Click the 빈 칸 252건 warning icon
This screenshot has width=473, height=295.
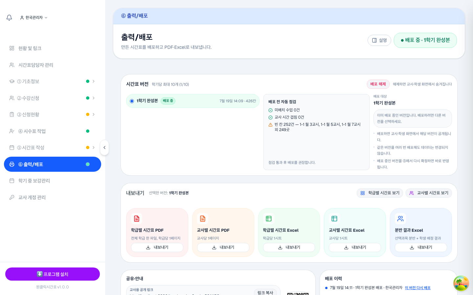point(271,125)
